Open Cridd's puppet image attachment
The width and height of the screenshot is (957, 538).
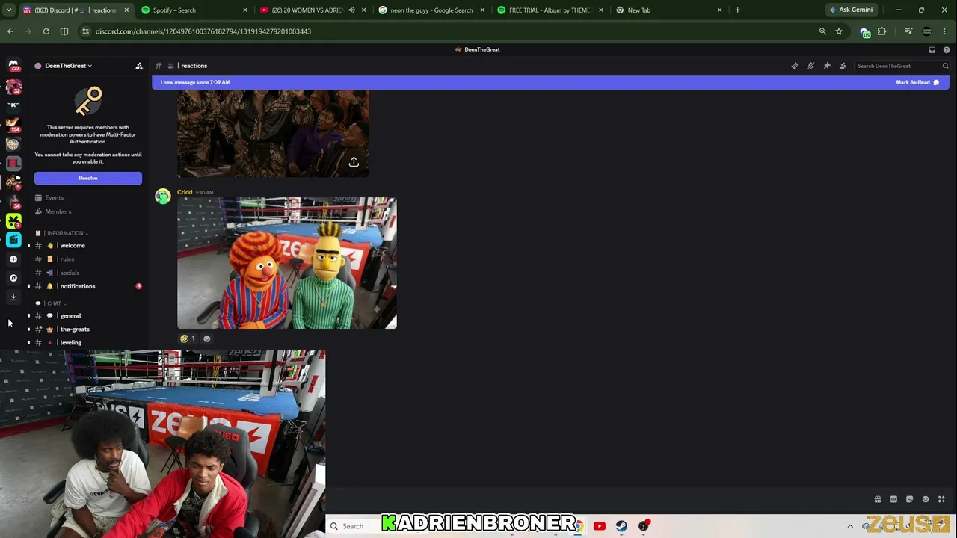[287, 263]
